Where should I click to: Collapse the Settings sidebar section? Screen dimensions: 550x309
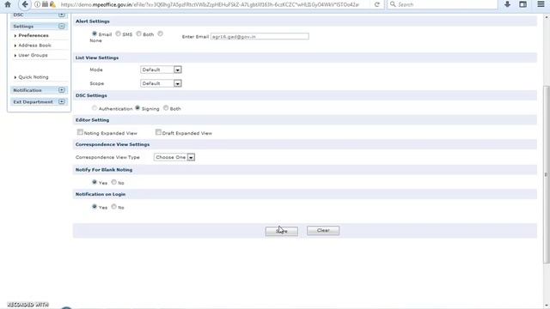[x=61, y=27]
